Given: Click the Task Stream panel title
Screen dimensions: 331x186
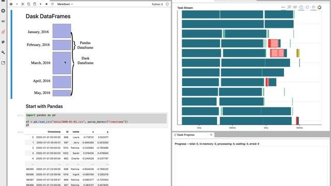Looking at the screenshot, I should [185, 8].
